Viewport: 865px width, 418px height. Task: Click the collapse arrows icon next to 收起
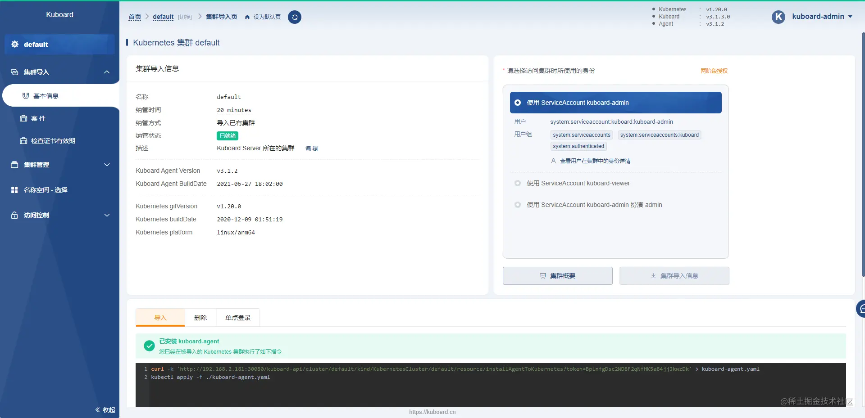pos(97,410)
